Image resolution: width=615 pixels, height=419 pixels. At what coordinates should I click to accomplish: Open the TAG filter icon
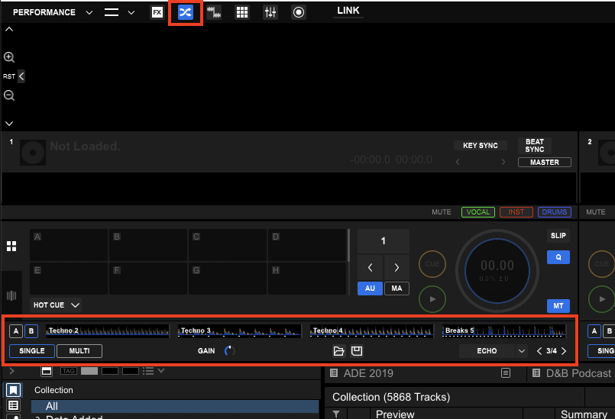pyautogui.click(x=68, y=371)
